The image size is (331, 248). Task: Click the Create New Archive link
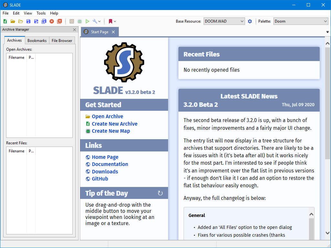point(115,124)
